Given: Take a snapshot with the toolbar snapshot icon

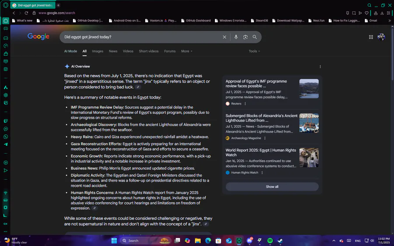Looking at the screenshot, I should pyautogui.click(x=354, y=13).
